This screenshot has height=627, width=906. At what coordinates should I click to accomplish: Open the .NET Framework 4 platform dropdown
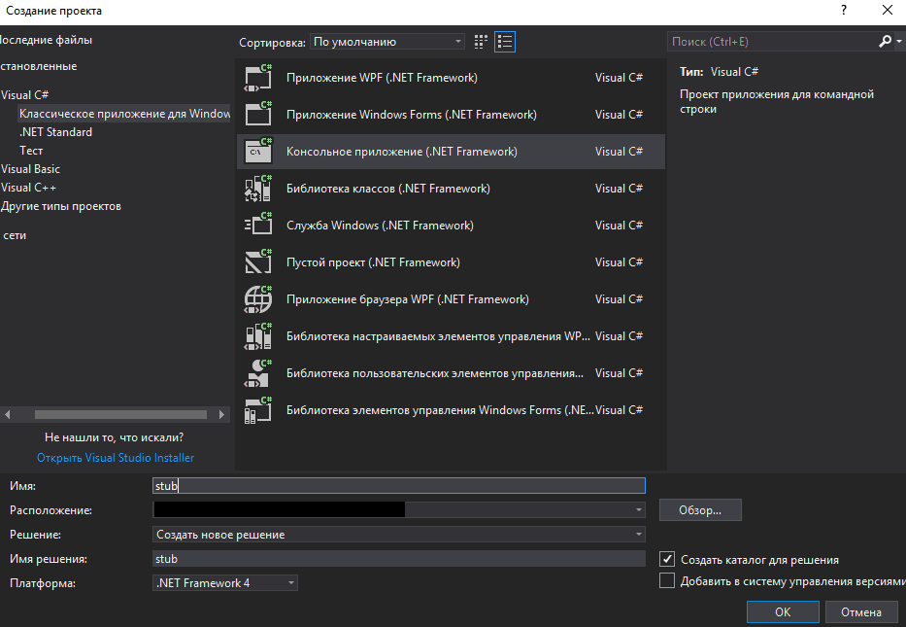coord(225,583)
